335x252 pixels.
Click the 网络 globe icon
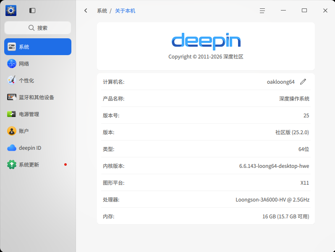point(11,64)
